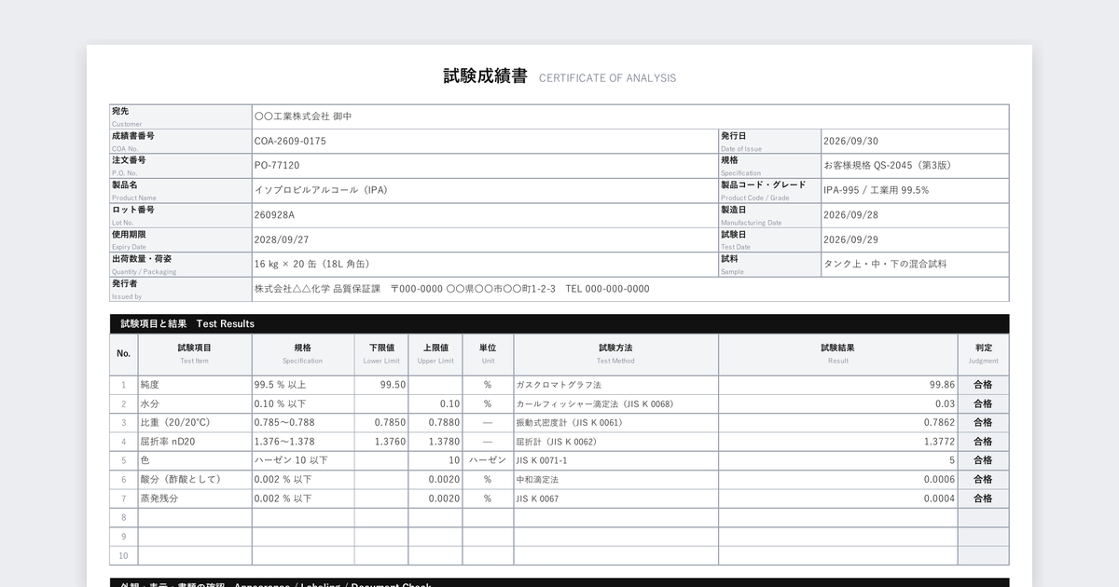Select issue date 2026/09/30
The height and width of the screenshot is (587, 1119).
(x=915, y=142)
